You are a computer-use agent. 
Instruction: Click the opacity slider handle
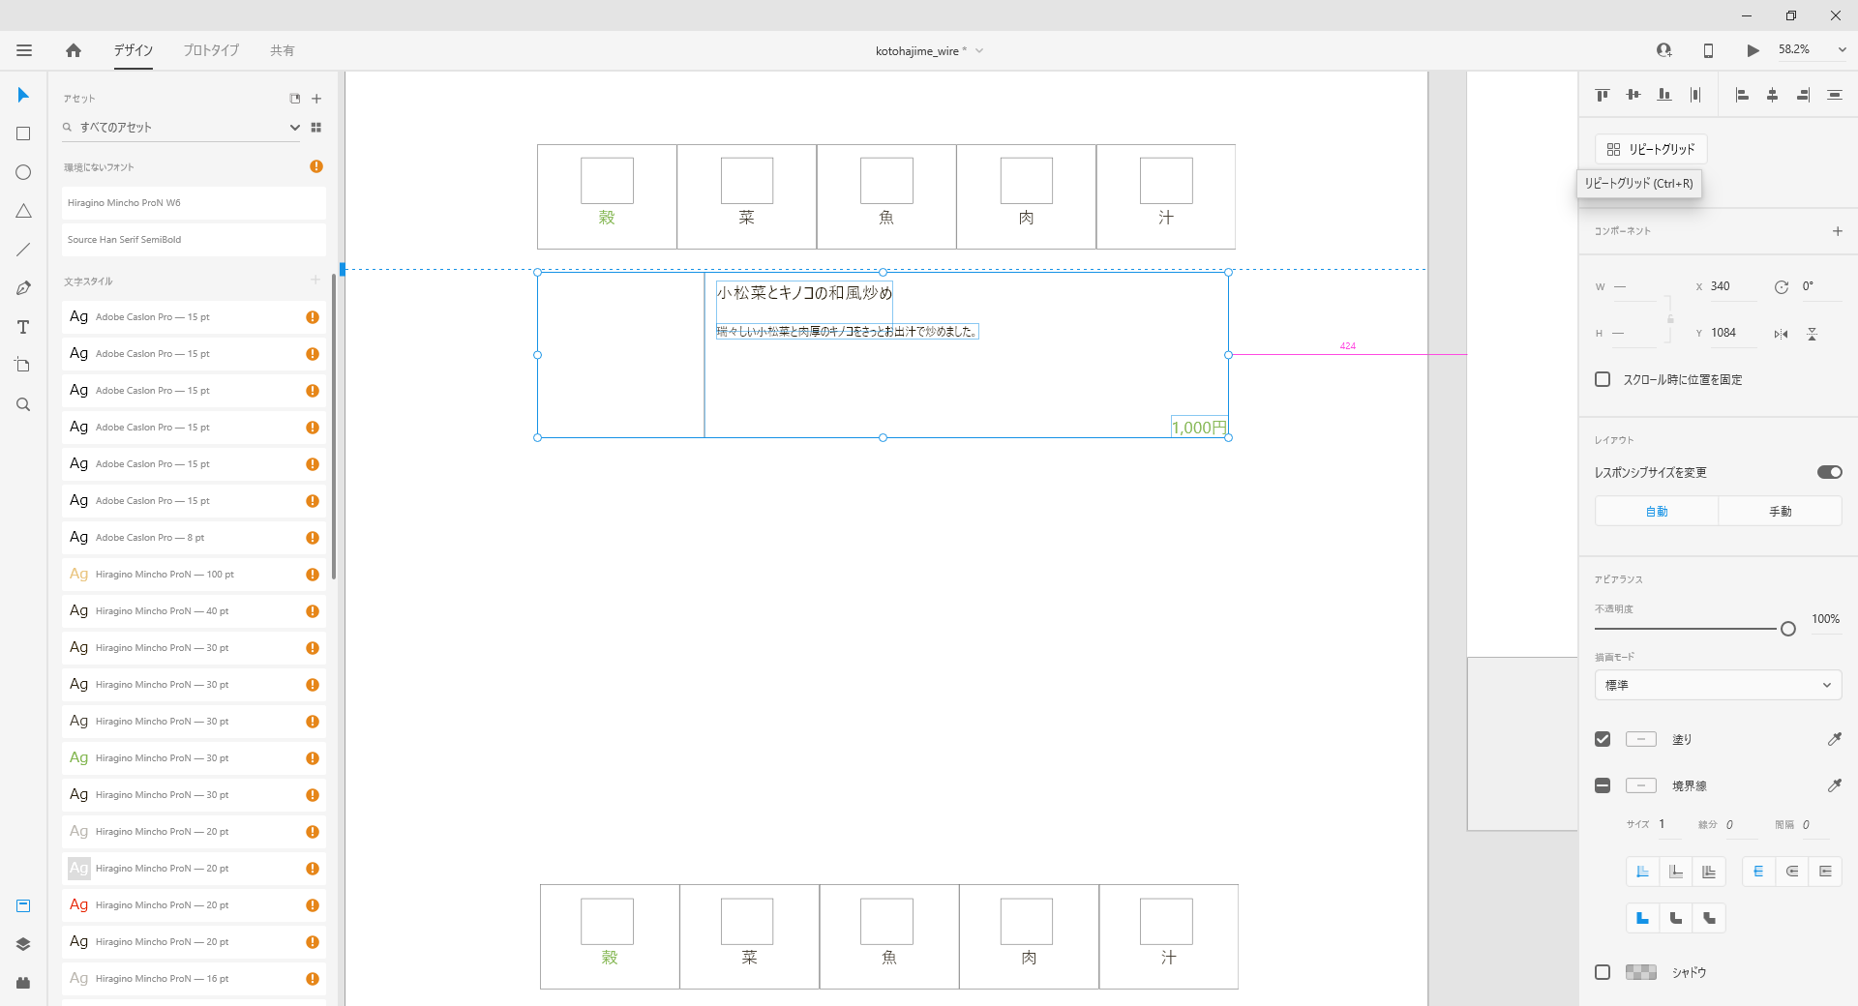click(1788, 629)
